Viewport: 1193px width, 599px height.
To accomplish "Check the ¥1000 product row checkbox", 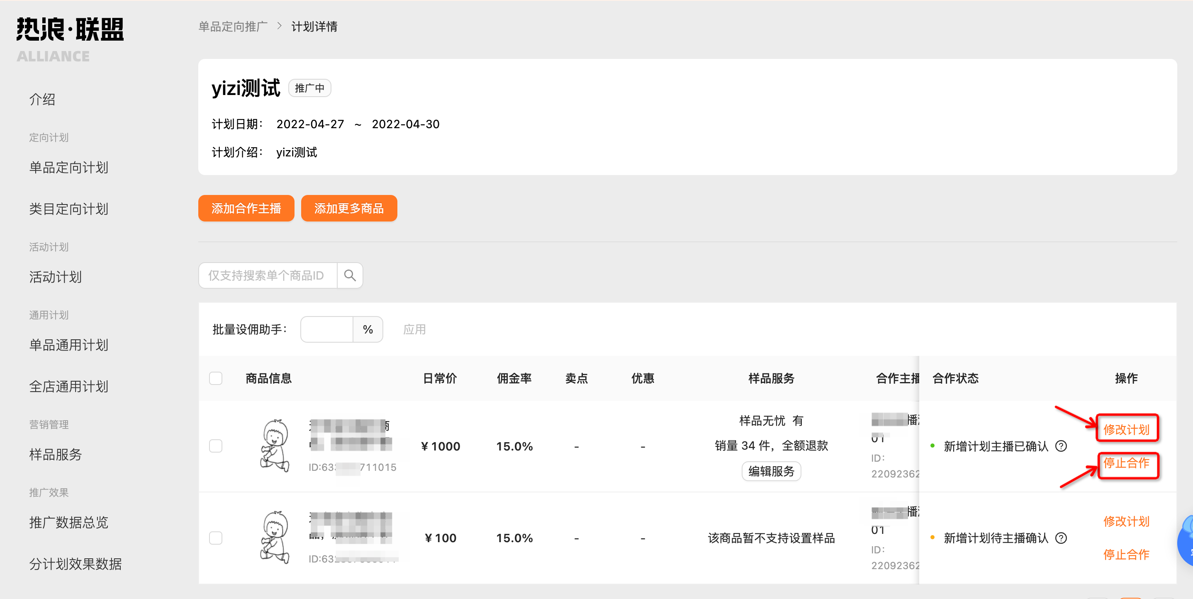I will (x=216, y=446).
